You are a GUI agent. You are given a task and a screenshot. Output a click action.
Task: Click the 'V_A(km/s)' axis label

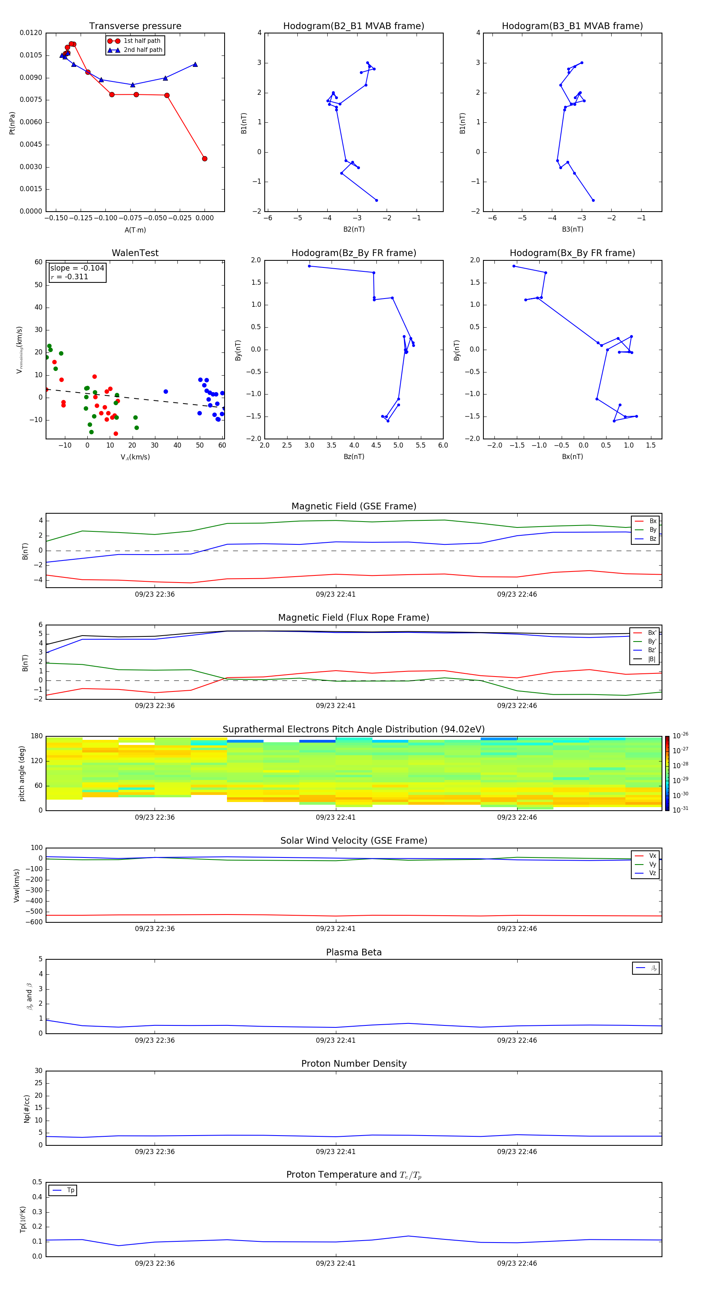point(135,457)
